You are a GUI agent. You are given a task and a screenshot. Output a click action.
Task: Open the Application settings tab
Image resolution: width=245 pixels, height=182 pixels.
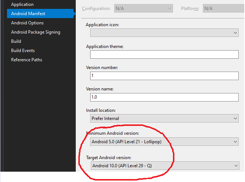point(22,4)
